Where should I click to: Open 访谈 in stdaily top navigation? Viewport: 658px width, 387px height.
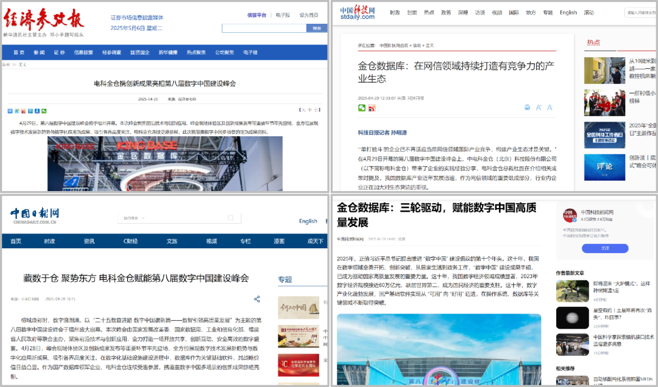pyautogui.click(x=480, y=13)
